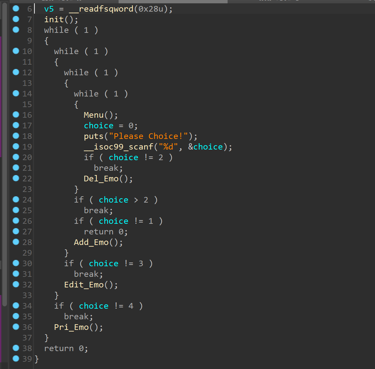Toggle breakpoint dot on line 6
375x369 pixels.
(16, 9)
